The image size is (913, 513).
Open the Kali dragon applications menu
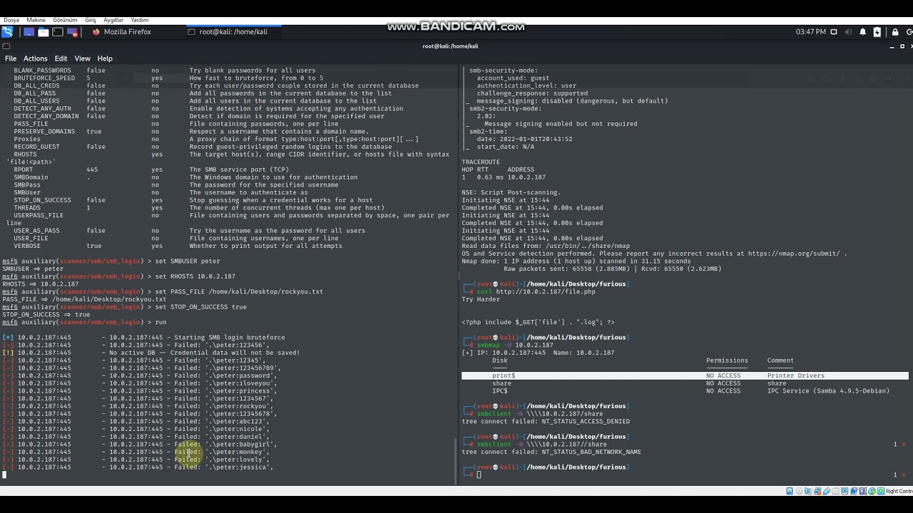pyautogui.click(x=7, y=32)
